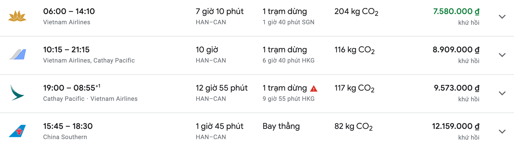Screen dimensions: 514x147
Task: Click the Bay thẳng label
Action: [x=281, y=126]
